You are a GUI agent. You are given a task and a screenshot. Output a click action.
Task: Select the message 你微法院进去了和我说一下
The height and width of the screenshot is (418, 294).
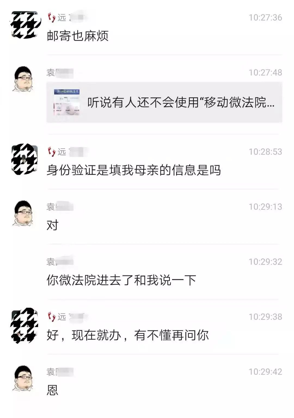click(x=121, y=280)
